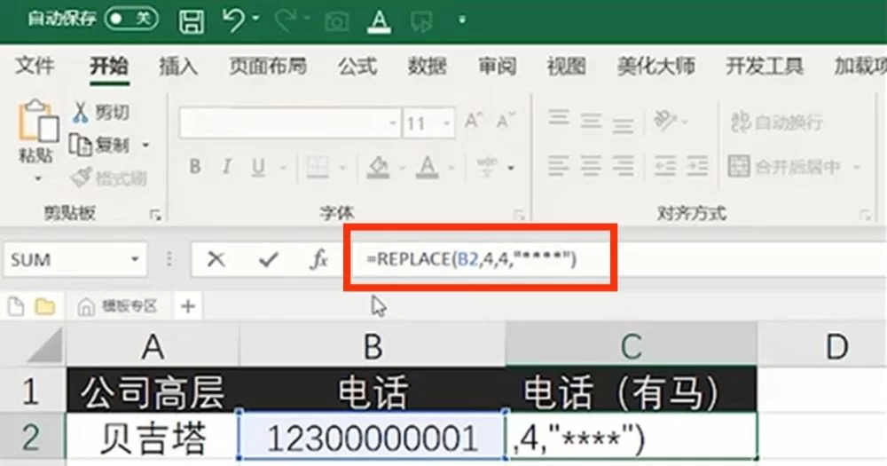Select cell B2 with the phone number

(x=373, y=438)
